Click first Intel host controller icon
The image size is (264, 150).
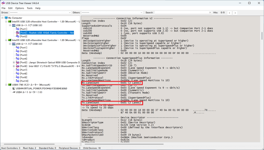(10, 21)
